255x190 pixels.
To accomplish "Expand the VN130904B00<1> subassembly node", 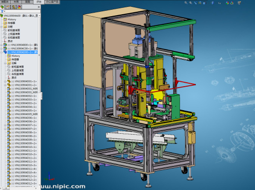I will [x=1, y=45].
